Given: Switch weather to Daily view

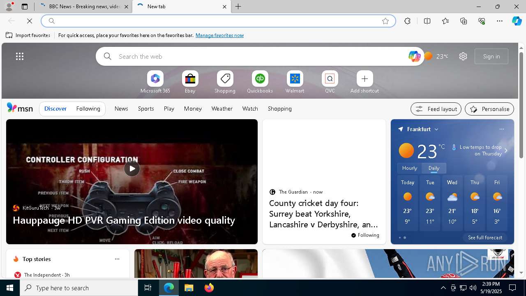Looking at the screenshot, I should click(x=434, y=168).
